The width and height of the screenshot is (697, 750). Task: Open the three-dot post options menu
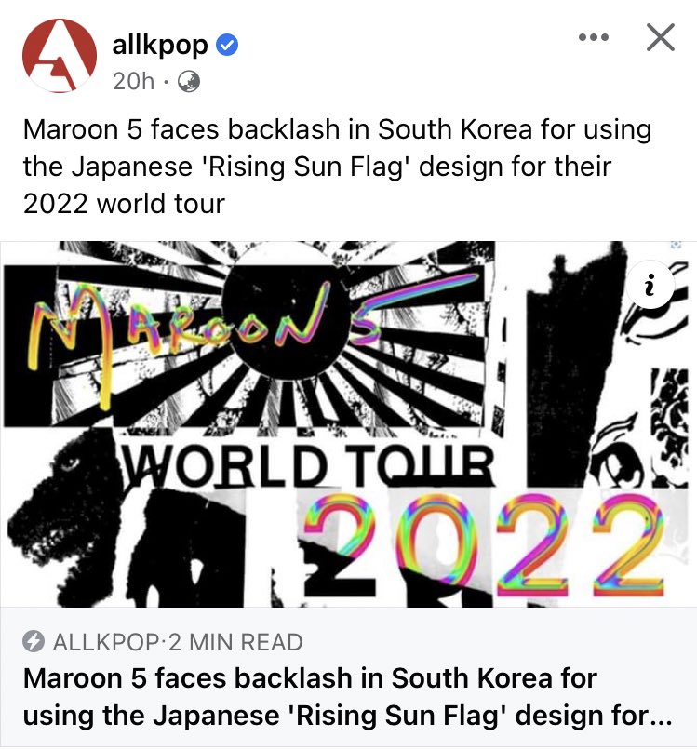click(593, 37)
